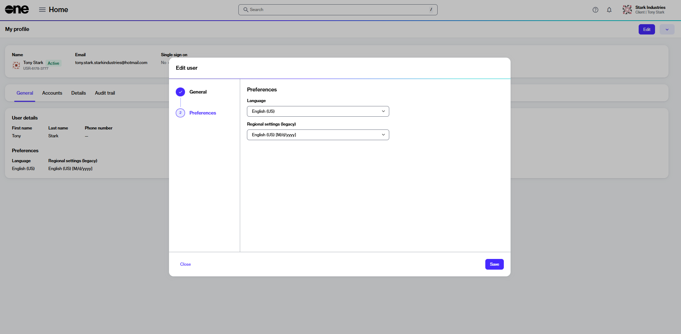The width and height of the screenshot is (681, 334).
Task: Close the Edit user dialog
Action: coord(185,264)
